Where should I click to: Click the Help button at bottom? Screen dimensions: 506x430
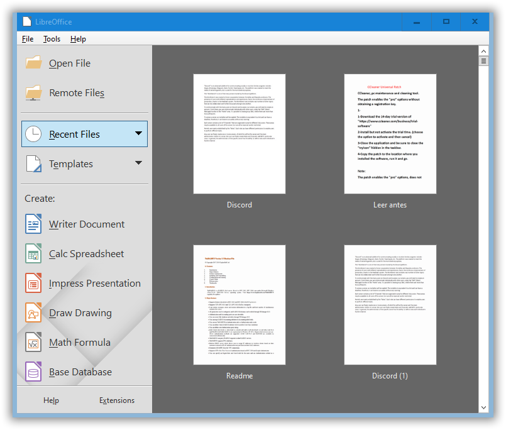[51, 400]
